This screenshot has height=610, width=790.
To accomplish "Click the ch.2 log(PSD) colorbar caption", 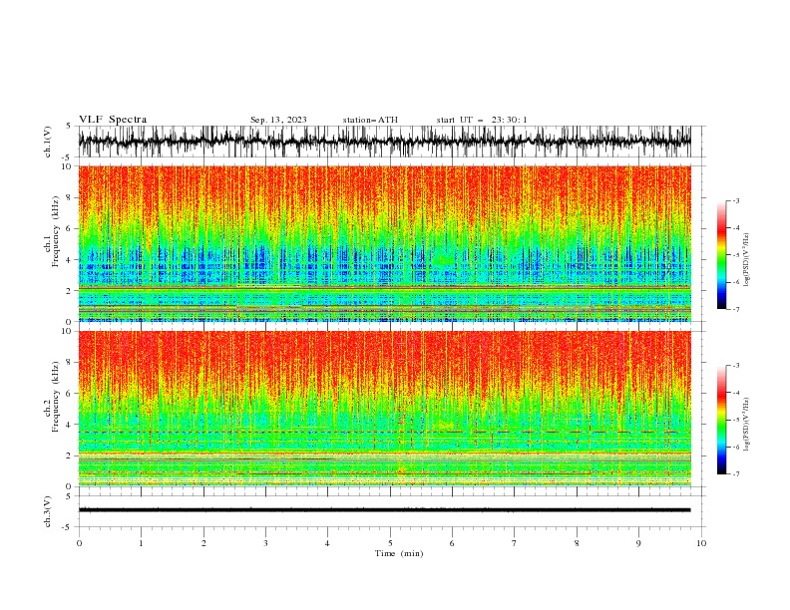I will (x=747, y=425).
